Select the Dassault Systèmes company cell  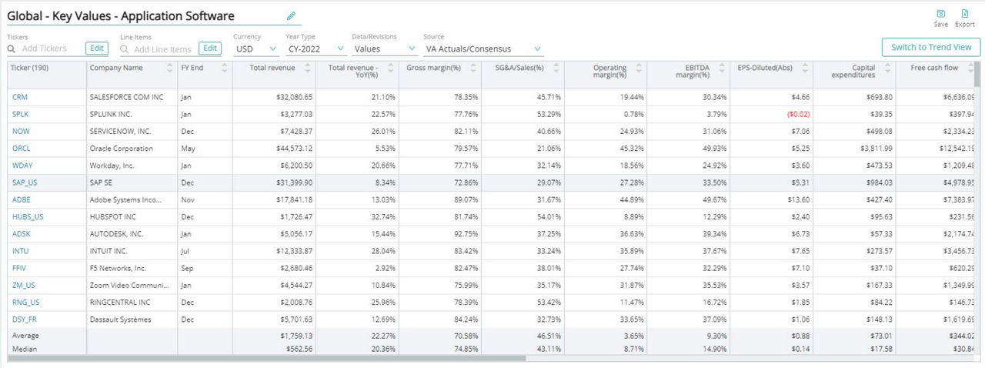(132, 319)
